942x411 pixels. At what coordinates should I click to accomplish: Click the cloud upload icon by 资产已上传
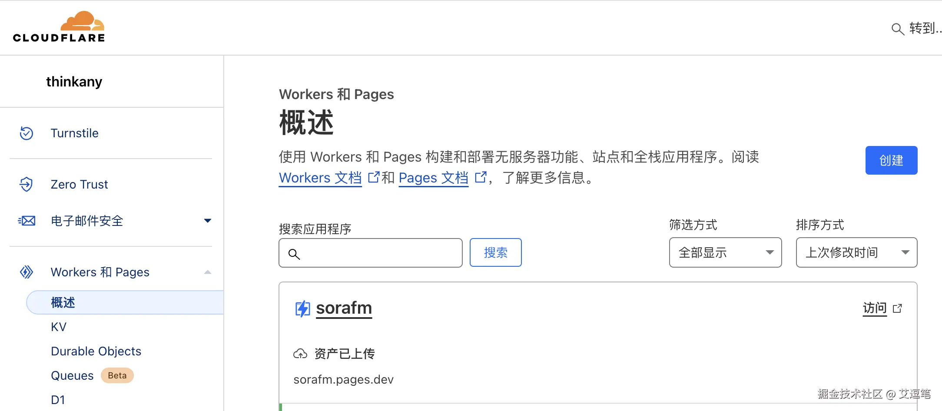[300, 354]
